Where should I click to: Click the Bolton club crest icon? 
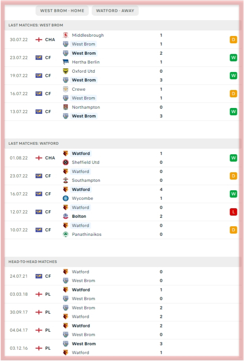(66, 216)
